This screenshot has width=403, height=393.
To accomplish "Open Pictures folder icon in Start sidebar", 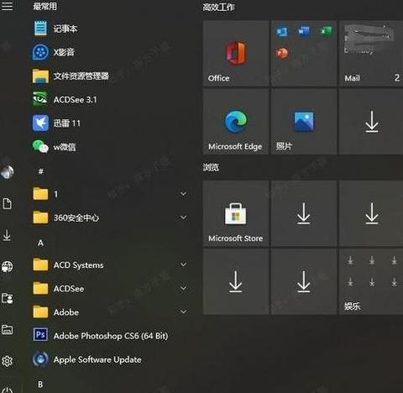I will (x=7, y=329).
